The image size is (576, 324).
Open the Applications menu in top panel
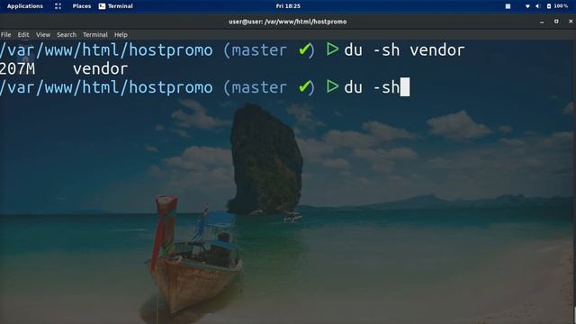pos(25,6)
